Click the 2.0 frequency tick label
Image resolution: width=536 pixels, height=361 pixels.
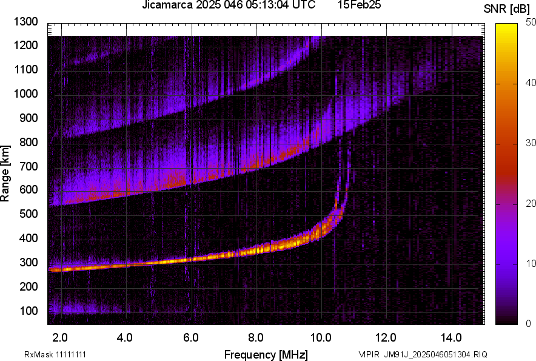pos(61,337)
